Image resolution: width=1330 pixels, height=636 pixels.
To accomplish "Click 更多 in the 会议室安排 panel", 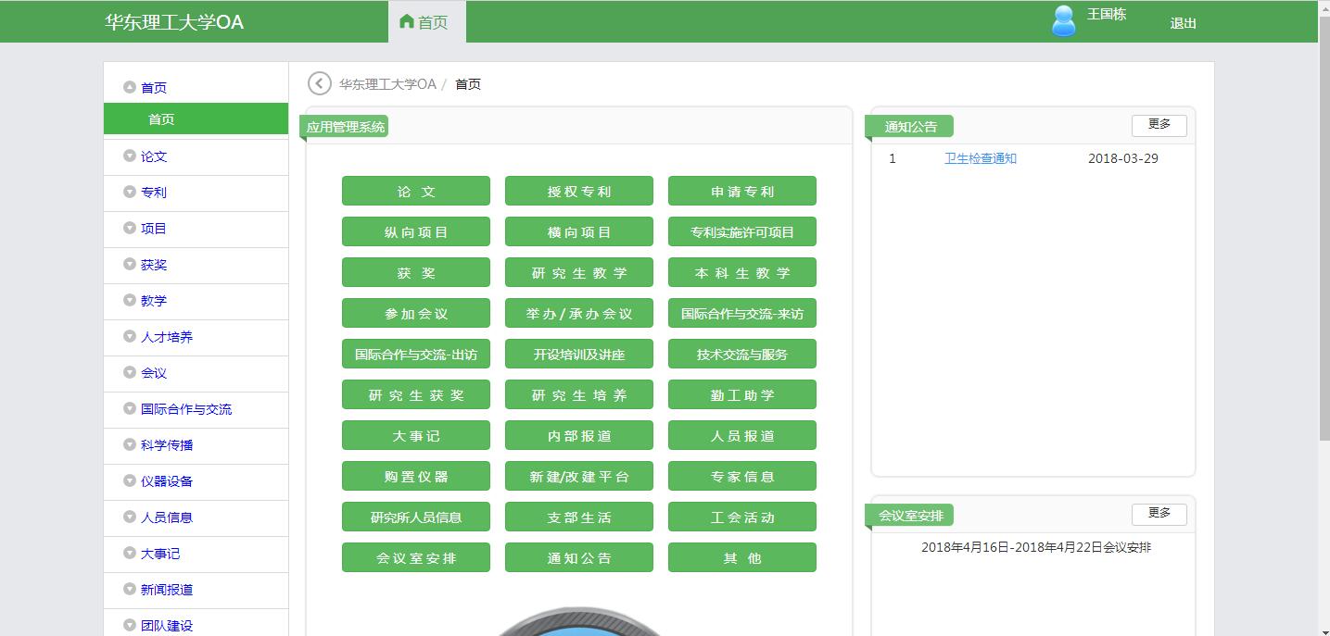I will click(x=1159, y=514).
